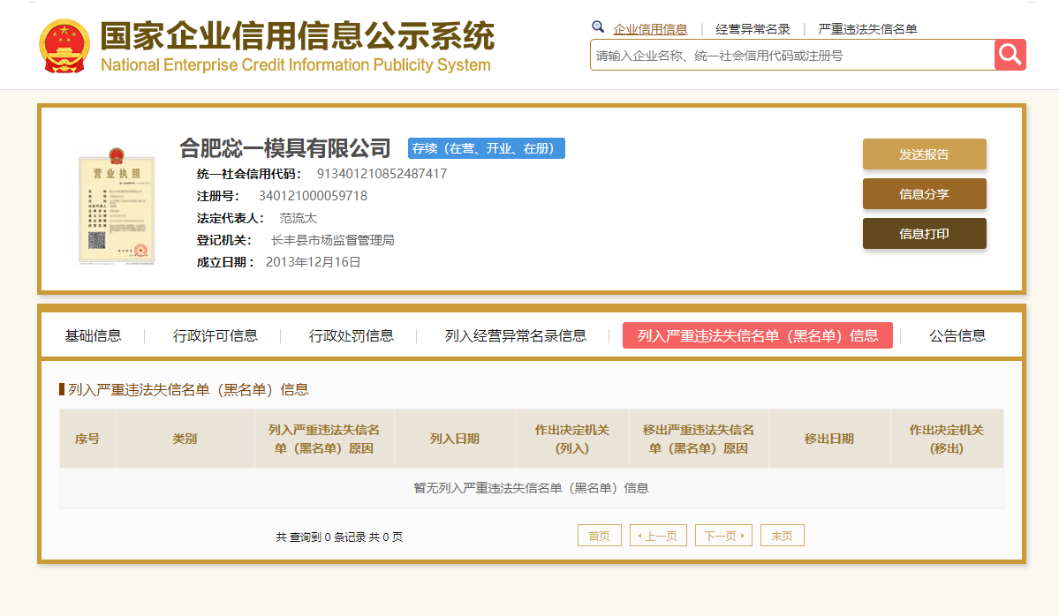Click registration authority 长丰县市场监督管理局
Image resolution: width=1059 pixels, height=616 pixels.
[x=332, y=240]
